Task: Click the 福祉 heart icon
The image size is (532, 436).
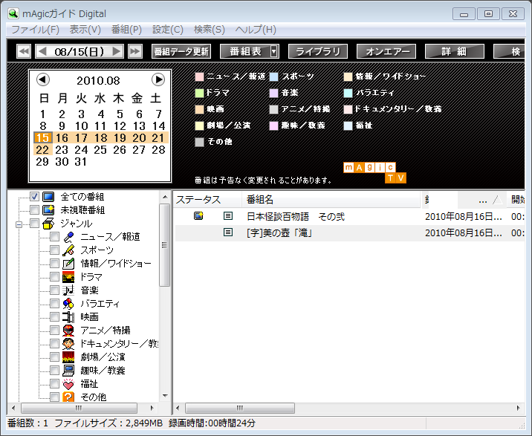Action: 68,384
